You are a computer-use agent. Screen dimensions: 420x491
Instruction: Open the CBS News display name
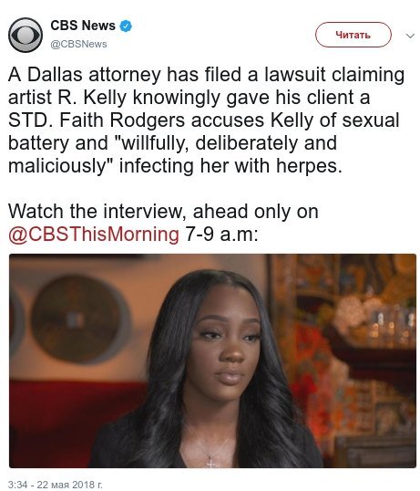pos(83,26)
